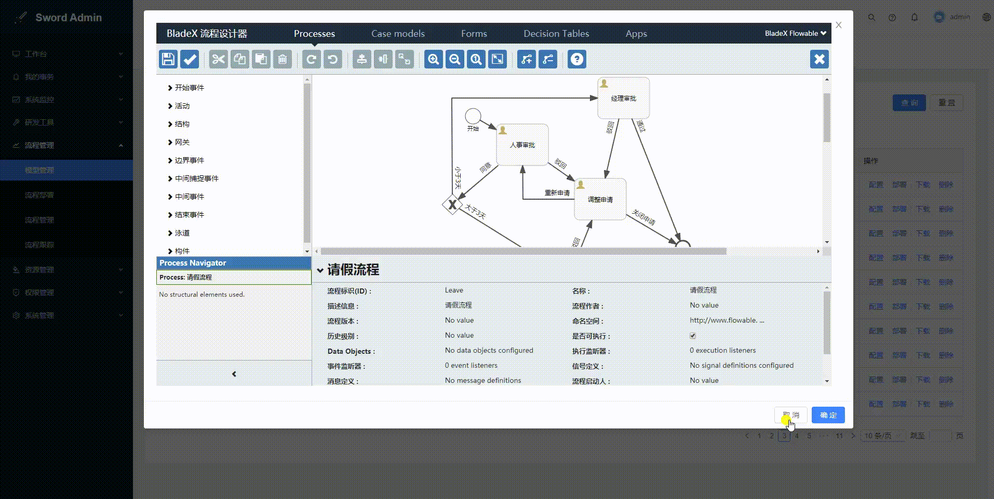
Task: Open the Processes tab
Action: click(314, 34)
